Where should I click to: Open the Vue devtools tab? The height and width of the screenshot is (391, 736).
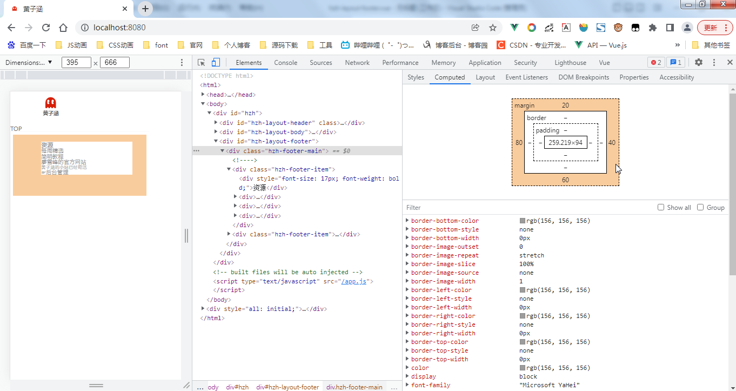pyautogui.click(x=604, y=63)
